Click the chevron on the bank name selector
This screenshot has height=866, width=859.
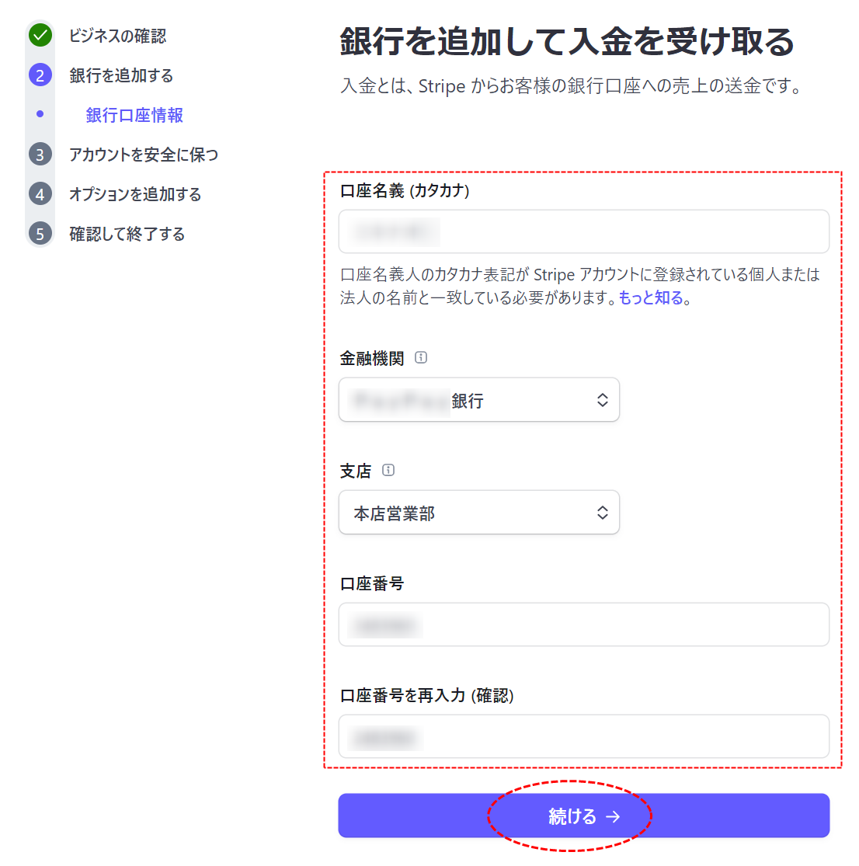pyautogui.click(x=602, y=399)
